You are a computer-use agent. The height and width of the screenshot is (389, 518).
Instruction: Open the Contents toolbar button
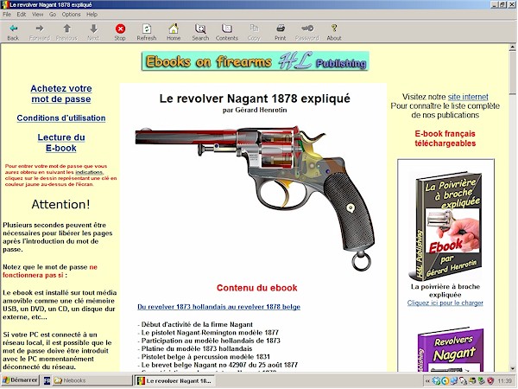click(227, 32)
